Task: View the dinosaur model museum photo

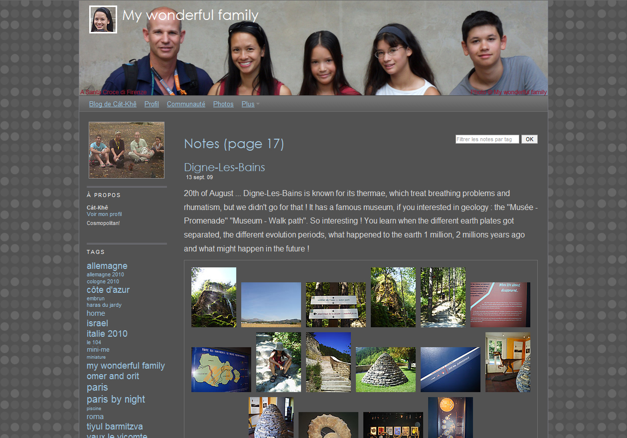Action: pyautogui.click(x=507, y=362)
